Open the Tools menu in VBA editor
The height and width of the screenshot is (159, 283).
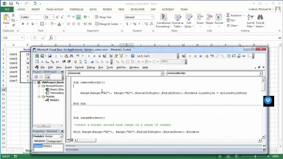tap(110, 68)
